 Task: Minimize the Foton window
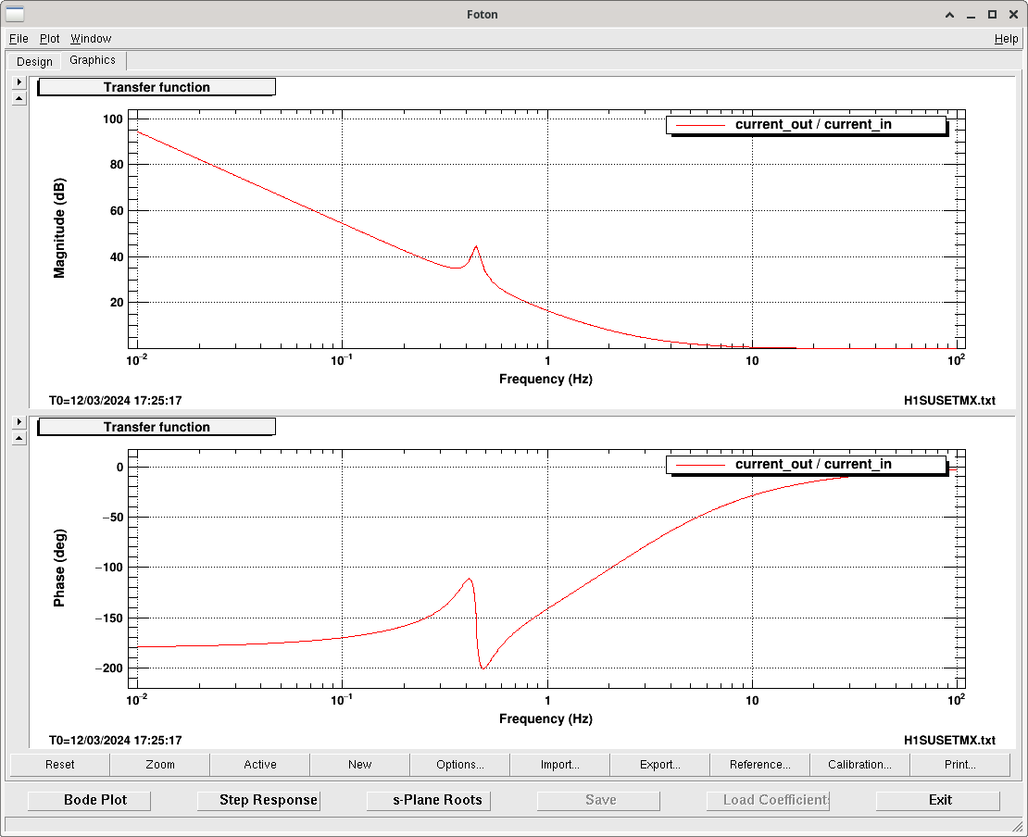click(971, 14)
